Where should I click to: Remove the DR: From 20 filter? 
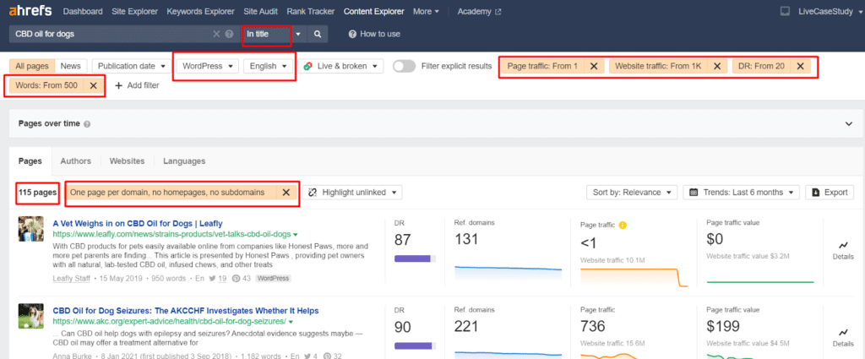(800, 66)
